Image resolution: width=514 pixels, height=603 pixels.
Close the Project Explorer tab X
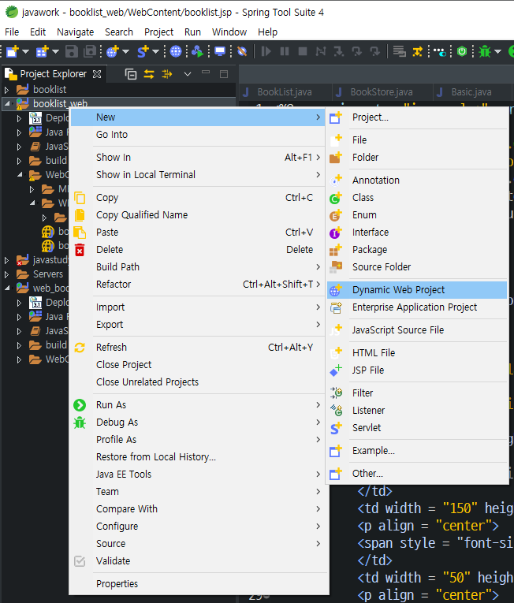97,74
